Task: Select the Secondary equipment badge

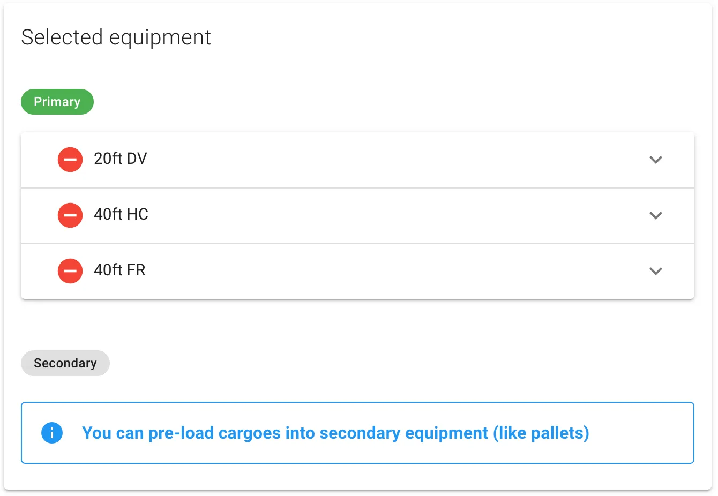Action: (65, 363)
